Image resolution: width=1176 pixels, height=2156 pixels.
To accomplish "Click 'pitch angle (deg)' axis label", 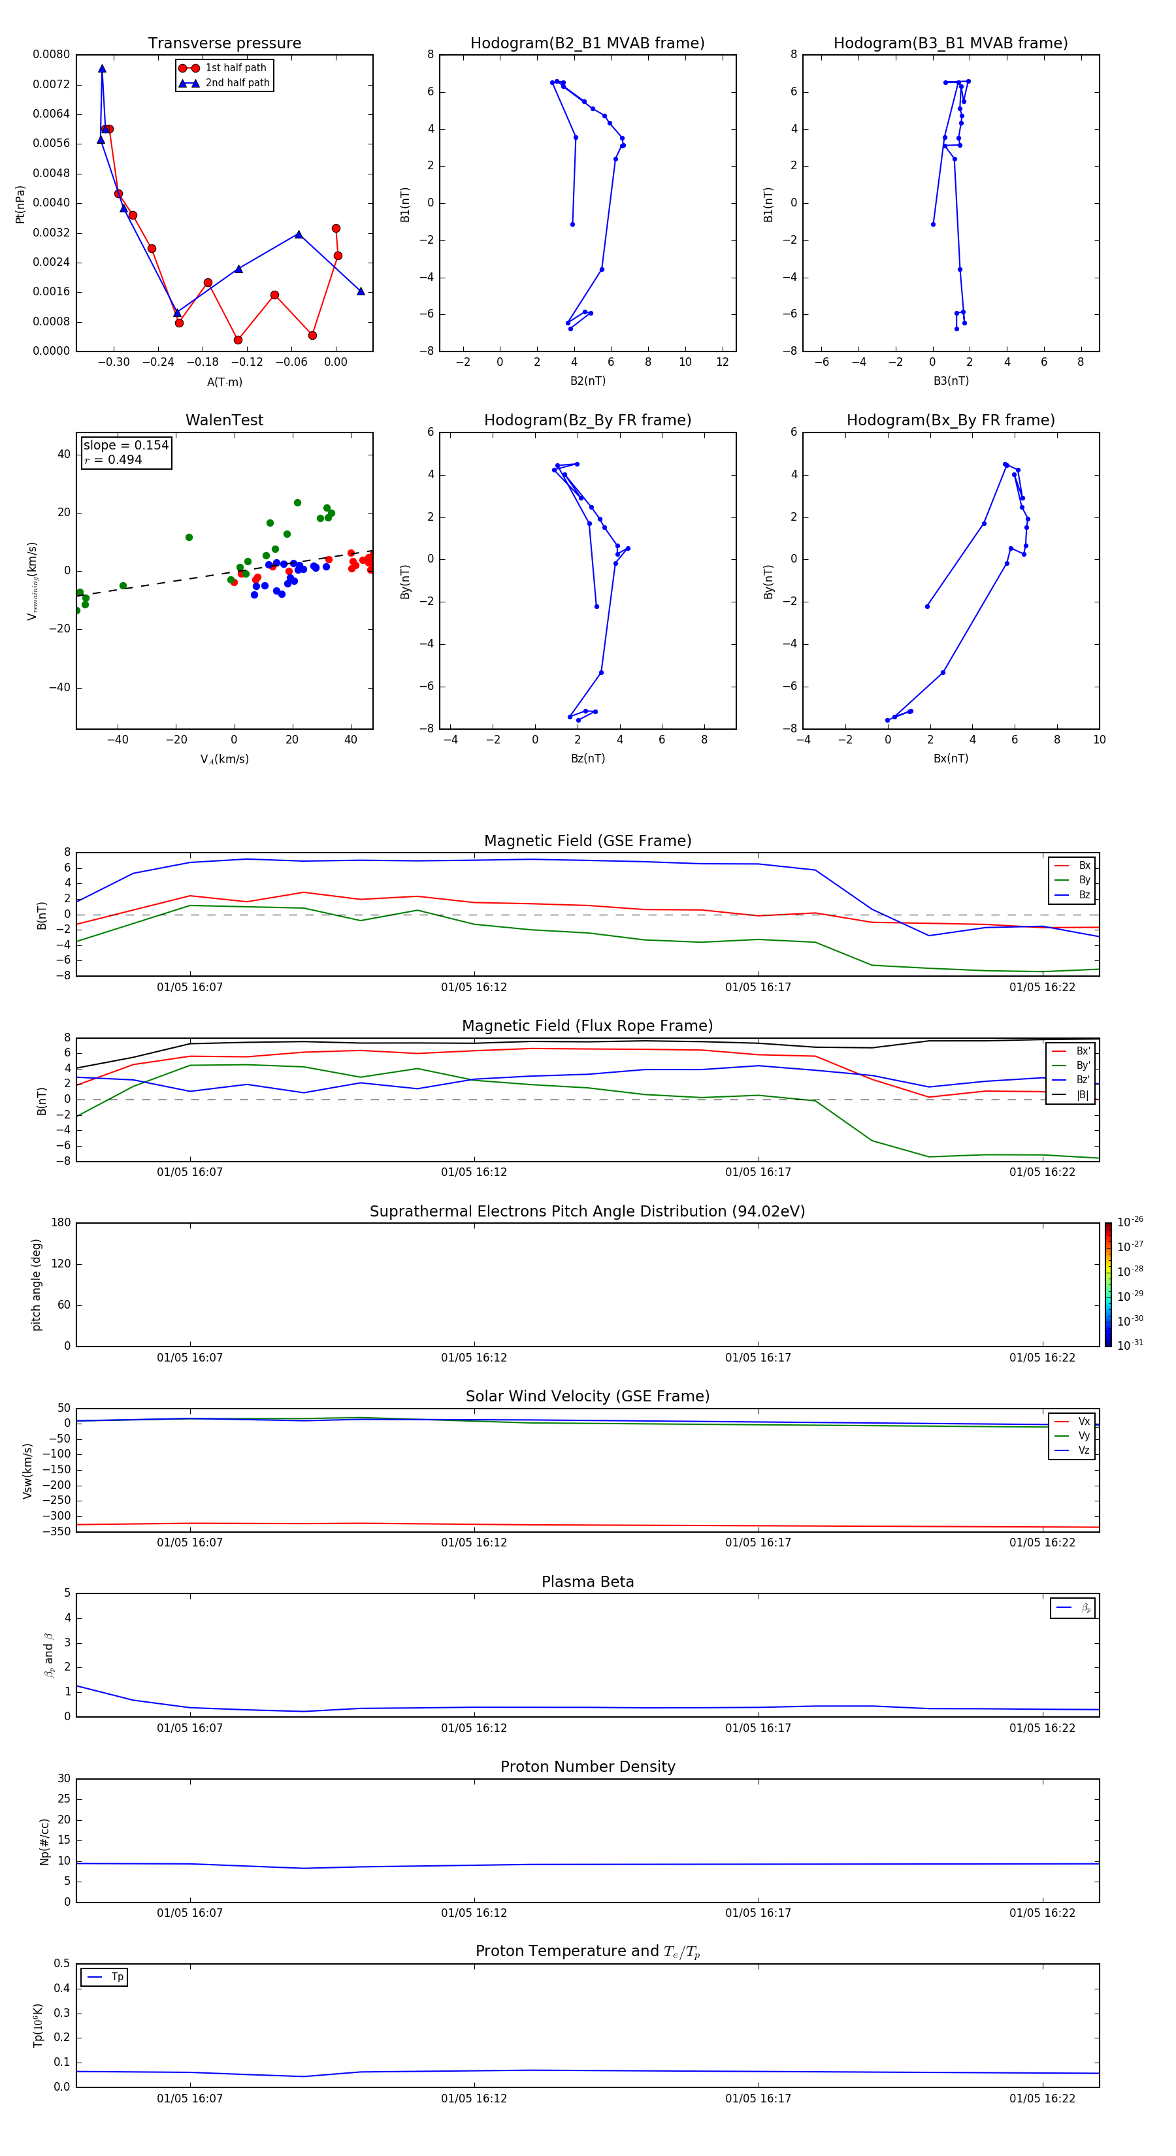I will [x=36, y=1284].
